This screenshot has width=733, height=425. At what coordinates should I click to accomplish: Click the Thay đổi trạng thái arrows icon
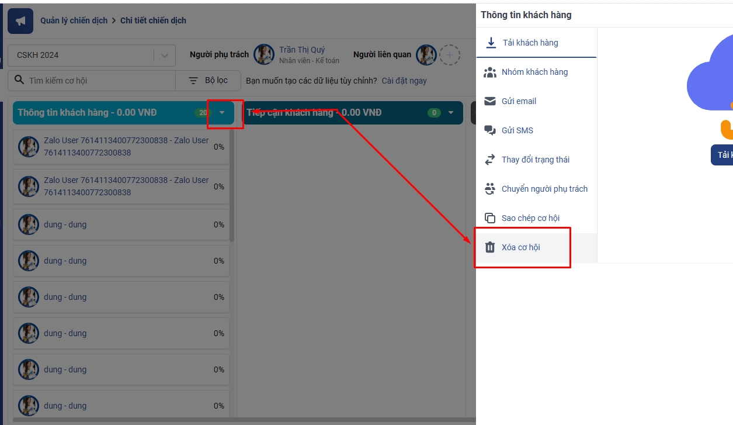coord(490,160)
